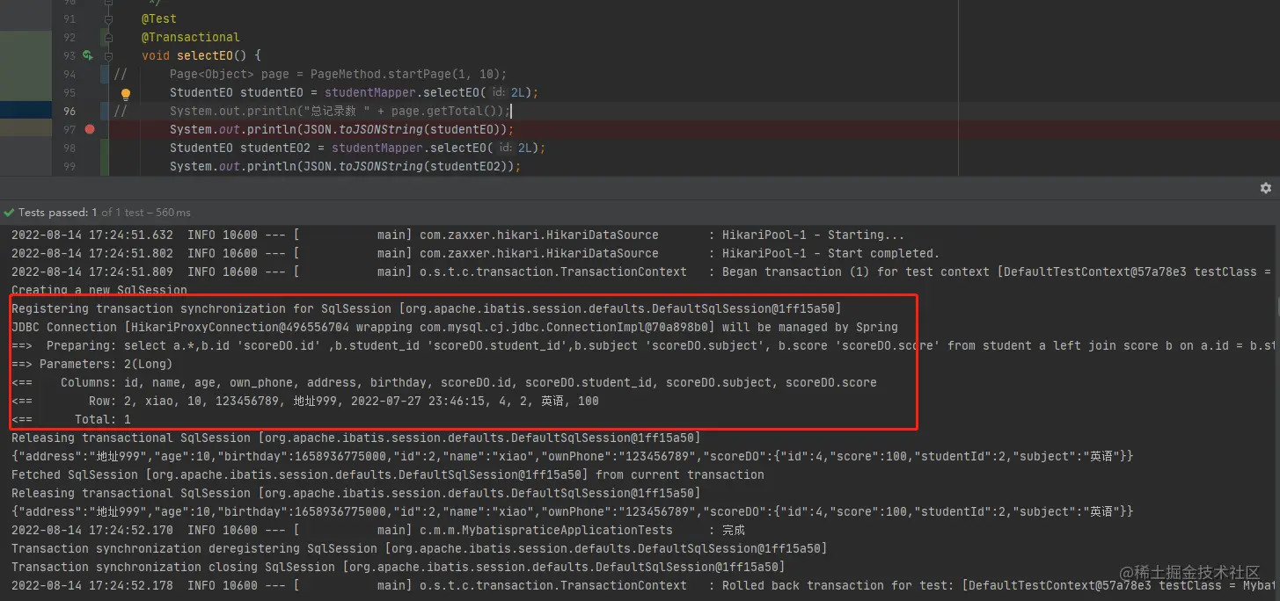Click line number 94 in the gutter
The width and height of the screenshot is (1280, 601).
point(70,74)
